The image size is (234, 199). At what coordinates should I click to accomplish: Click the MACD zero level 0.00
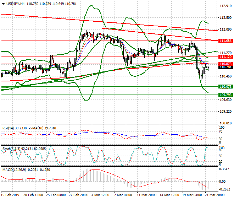pyautogui.click(x=222, y=182)
